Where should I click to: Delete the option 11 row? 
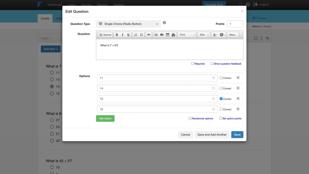tap(238, 78)
